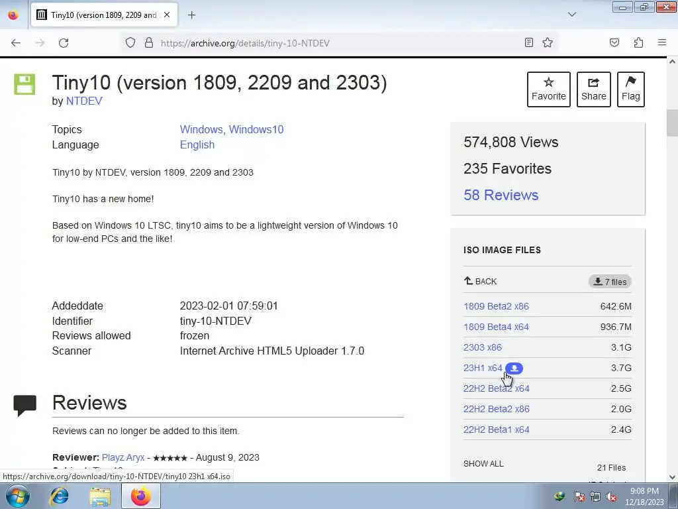Click the Addeddate value 2023-02-01 07:59:01
678x509 pixels.
pos(228,306)
